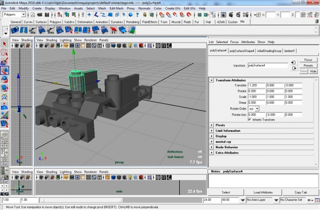Viewport: 320px width, 210px height.
Task: Toggle the film gate icon in perspective panel toolbar
Action: tap(71, 46)
